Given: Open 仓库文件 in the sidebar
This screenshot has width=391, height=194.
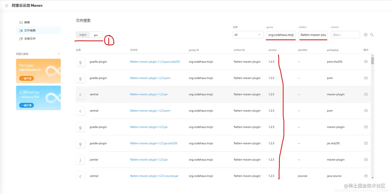Looking at the screenshot, I should point(39,39).
